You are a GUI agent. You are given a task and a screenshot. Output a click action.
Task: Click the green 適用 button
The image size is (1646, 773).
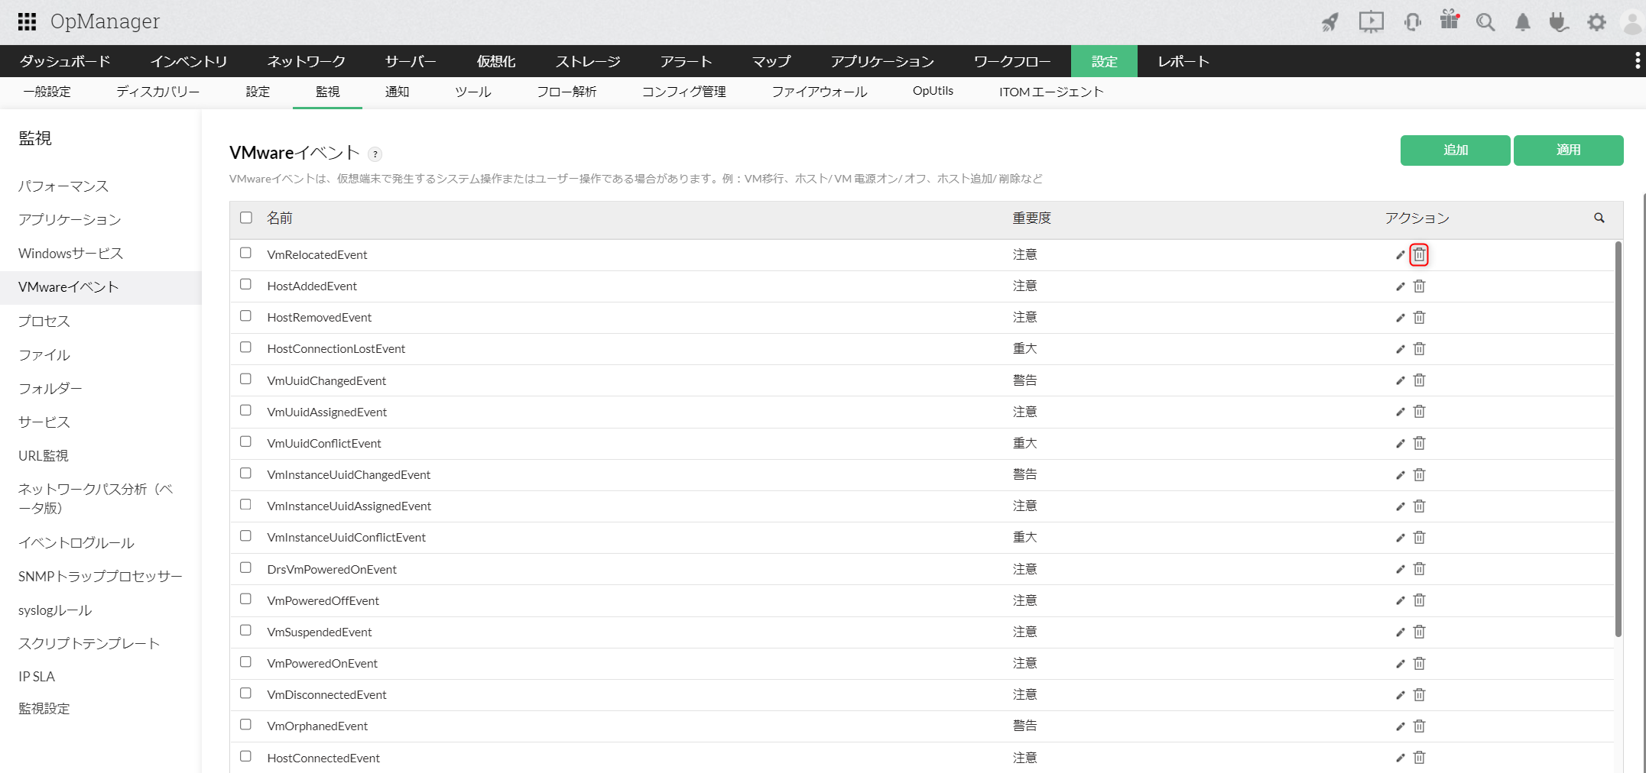point(1568,150)
